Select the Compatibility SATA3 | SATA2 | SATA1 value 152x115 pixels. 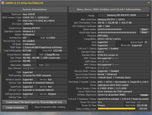pos(109,39)
